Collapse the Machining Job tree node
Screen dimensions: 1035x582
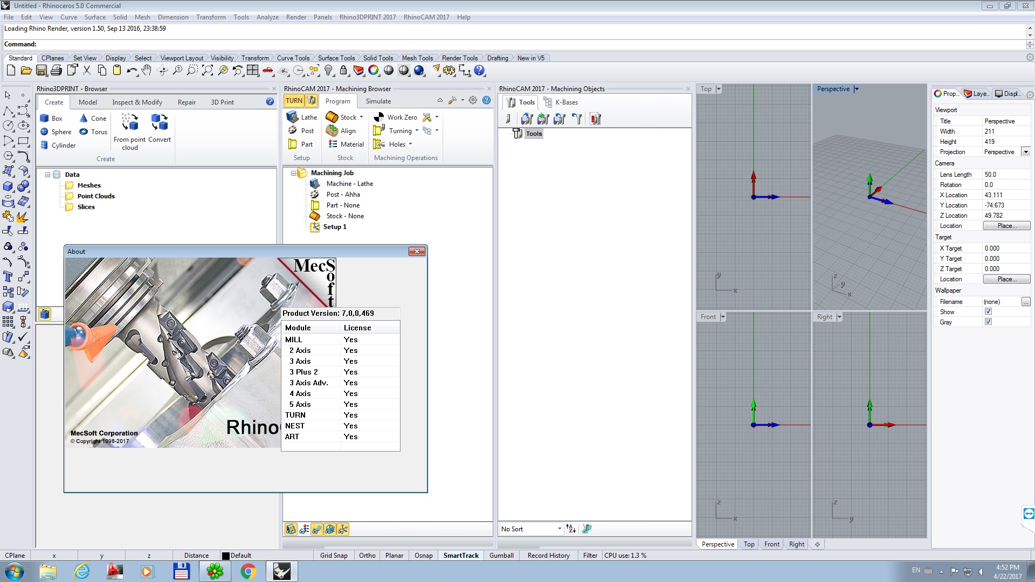tap(293, 173)
